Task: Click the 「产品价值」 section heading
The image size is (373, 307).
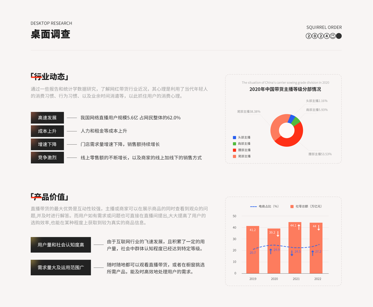Action: pyautogui.click(x=50, y=197)
